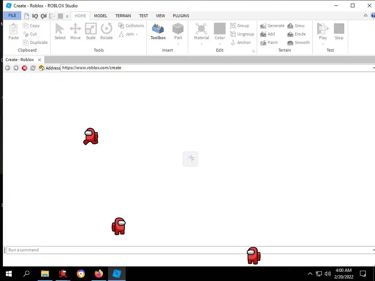
Task: Expand the Part dropdown arrow
Action: tap(178, 44)
